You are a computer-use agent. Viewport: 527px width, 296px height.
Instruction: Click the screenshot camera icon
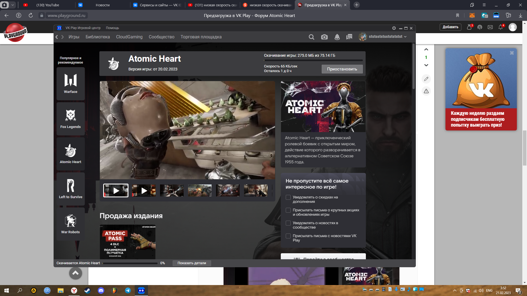(324, 37)
